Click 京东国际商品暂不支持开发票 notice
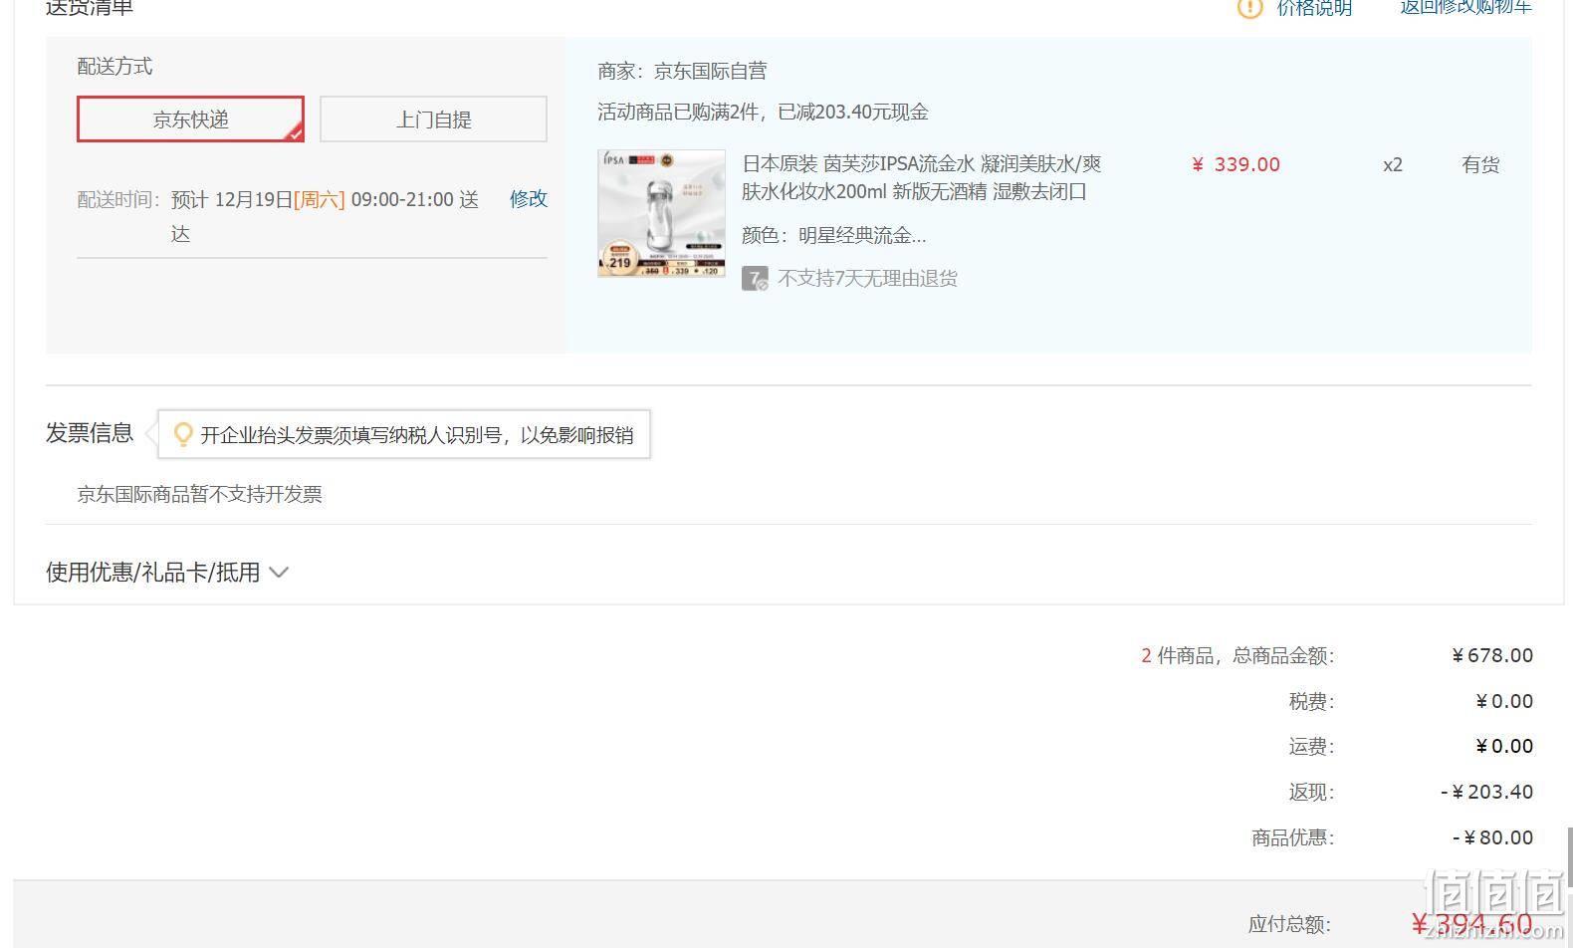Viewport: 1573px width, 948px height. click(x=200, y=494)
